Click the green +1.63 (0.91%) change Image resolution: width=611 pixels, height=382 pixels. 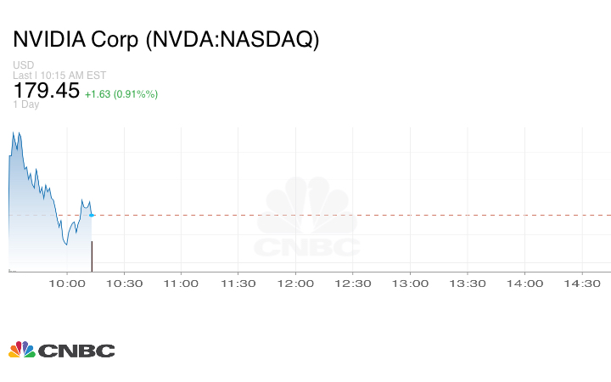(121, 93)
